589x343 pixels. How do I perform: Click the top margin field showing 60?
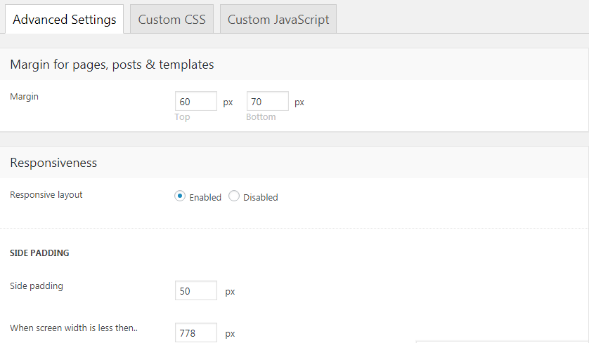(x=195, y=102)
